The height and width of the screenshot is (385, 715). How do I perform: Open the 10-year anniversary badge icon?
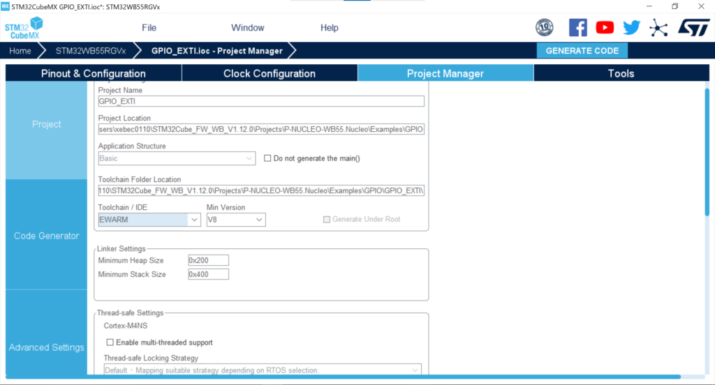[545, 28]
